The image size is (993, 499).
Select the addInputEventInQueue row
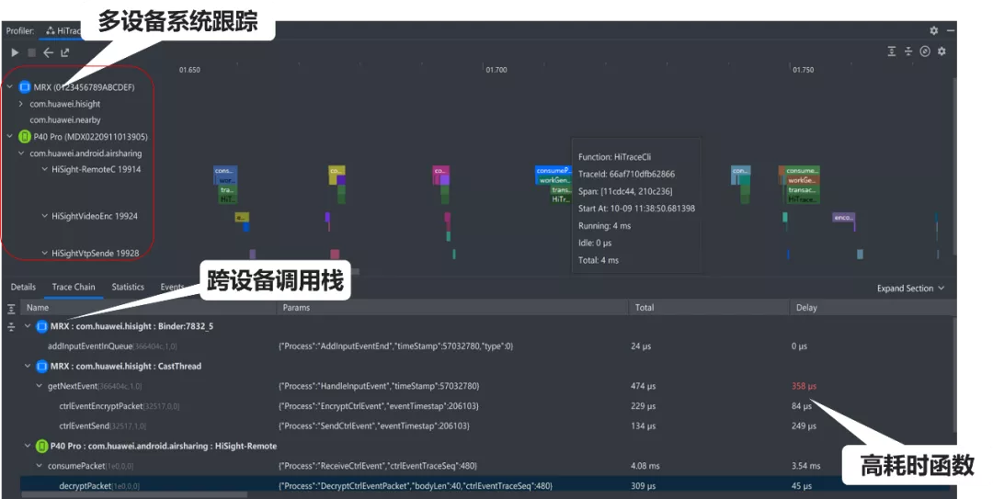487,346
